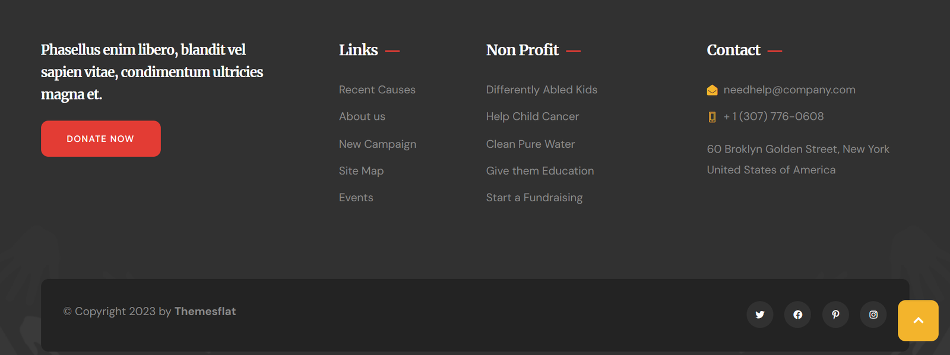Image resolution: width=950 pixels, height=355 pixels.
Task: Go to the About us page
Action: pos(362,116)
